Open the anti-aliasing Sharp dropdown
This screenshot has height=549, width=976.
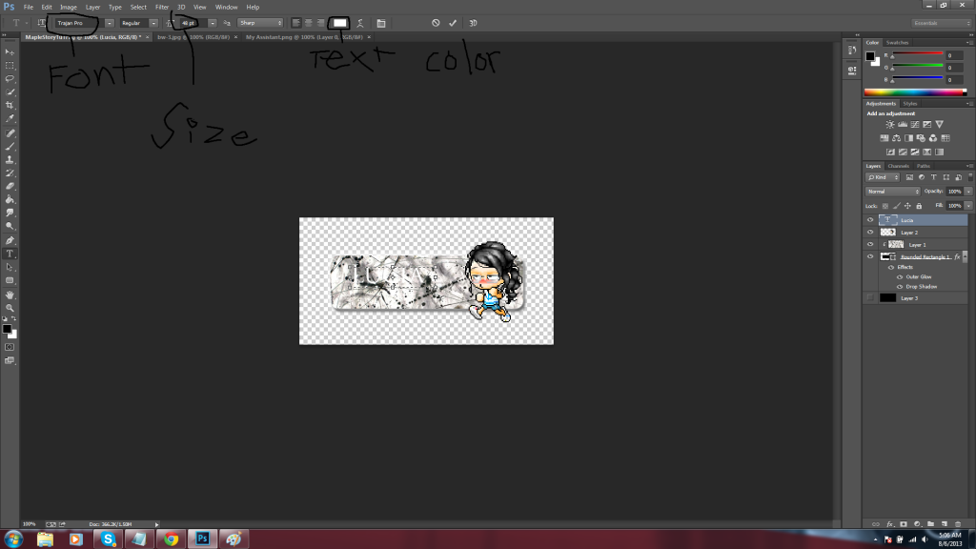(x=260, y=23)
